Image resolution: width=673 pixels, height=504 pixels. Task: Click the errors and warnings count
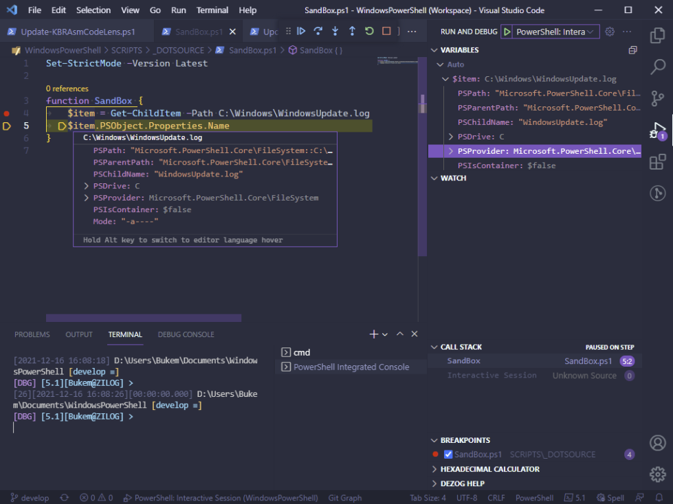96,498
